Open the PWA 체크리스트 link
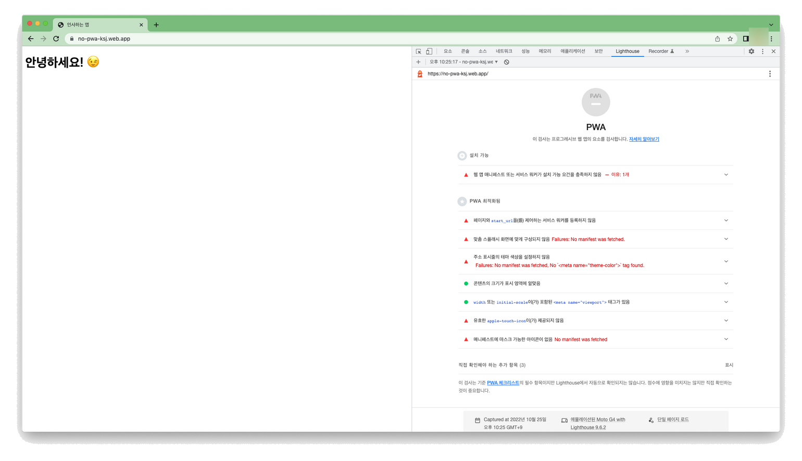Screen dimensions: 802x461 503,383
